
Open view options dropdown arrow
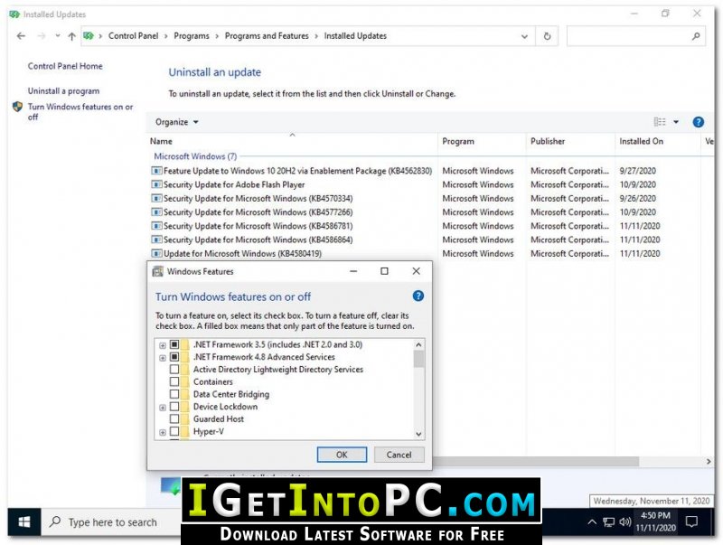(x=676, y=122)
